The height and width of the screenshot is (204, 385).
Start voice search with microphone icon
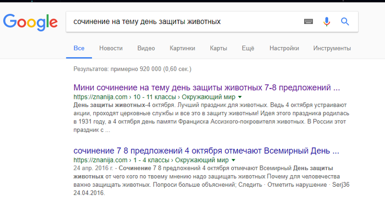(x=327, y=22)
